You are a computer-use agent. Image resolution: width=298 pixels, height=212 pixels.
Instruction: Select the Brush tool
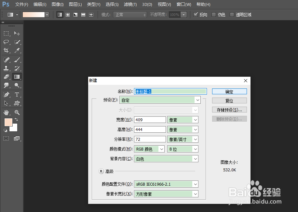(17, 60)
